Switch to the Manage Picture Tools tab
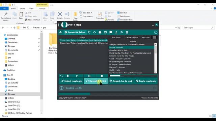The width and height of the screenshot is (216, 121). pos(42,8)
